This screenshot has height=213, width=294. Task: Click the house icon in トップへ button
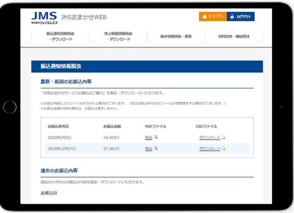point(204,17)
